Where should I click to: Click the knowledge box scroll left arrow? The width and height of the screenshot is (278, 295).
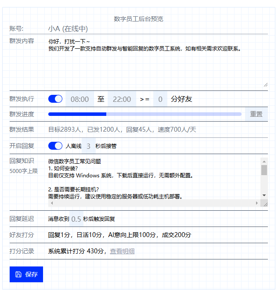(x=52, y=203)
